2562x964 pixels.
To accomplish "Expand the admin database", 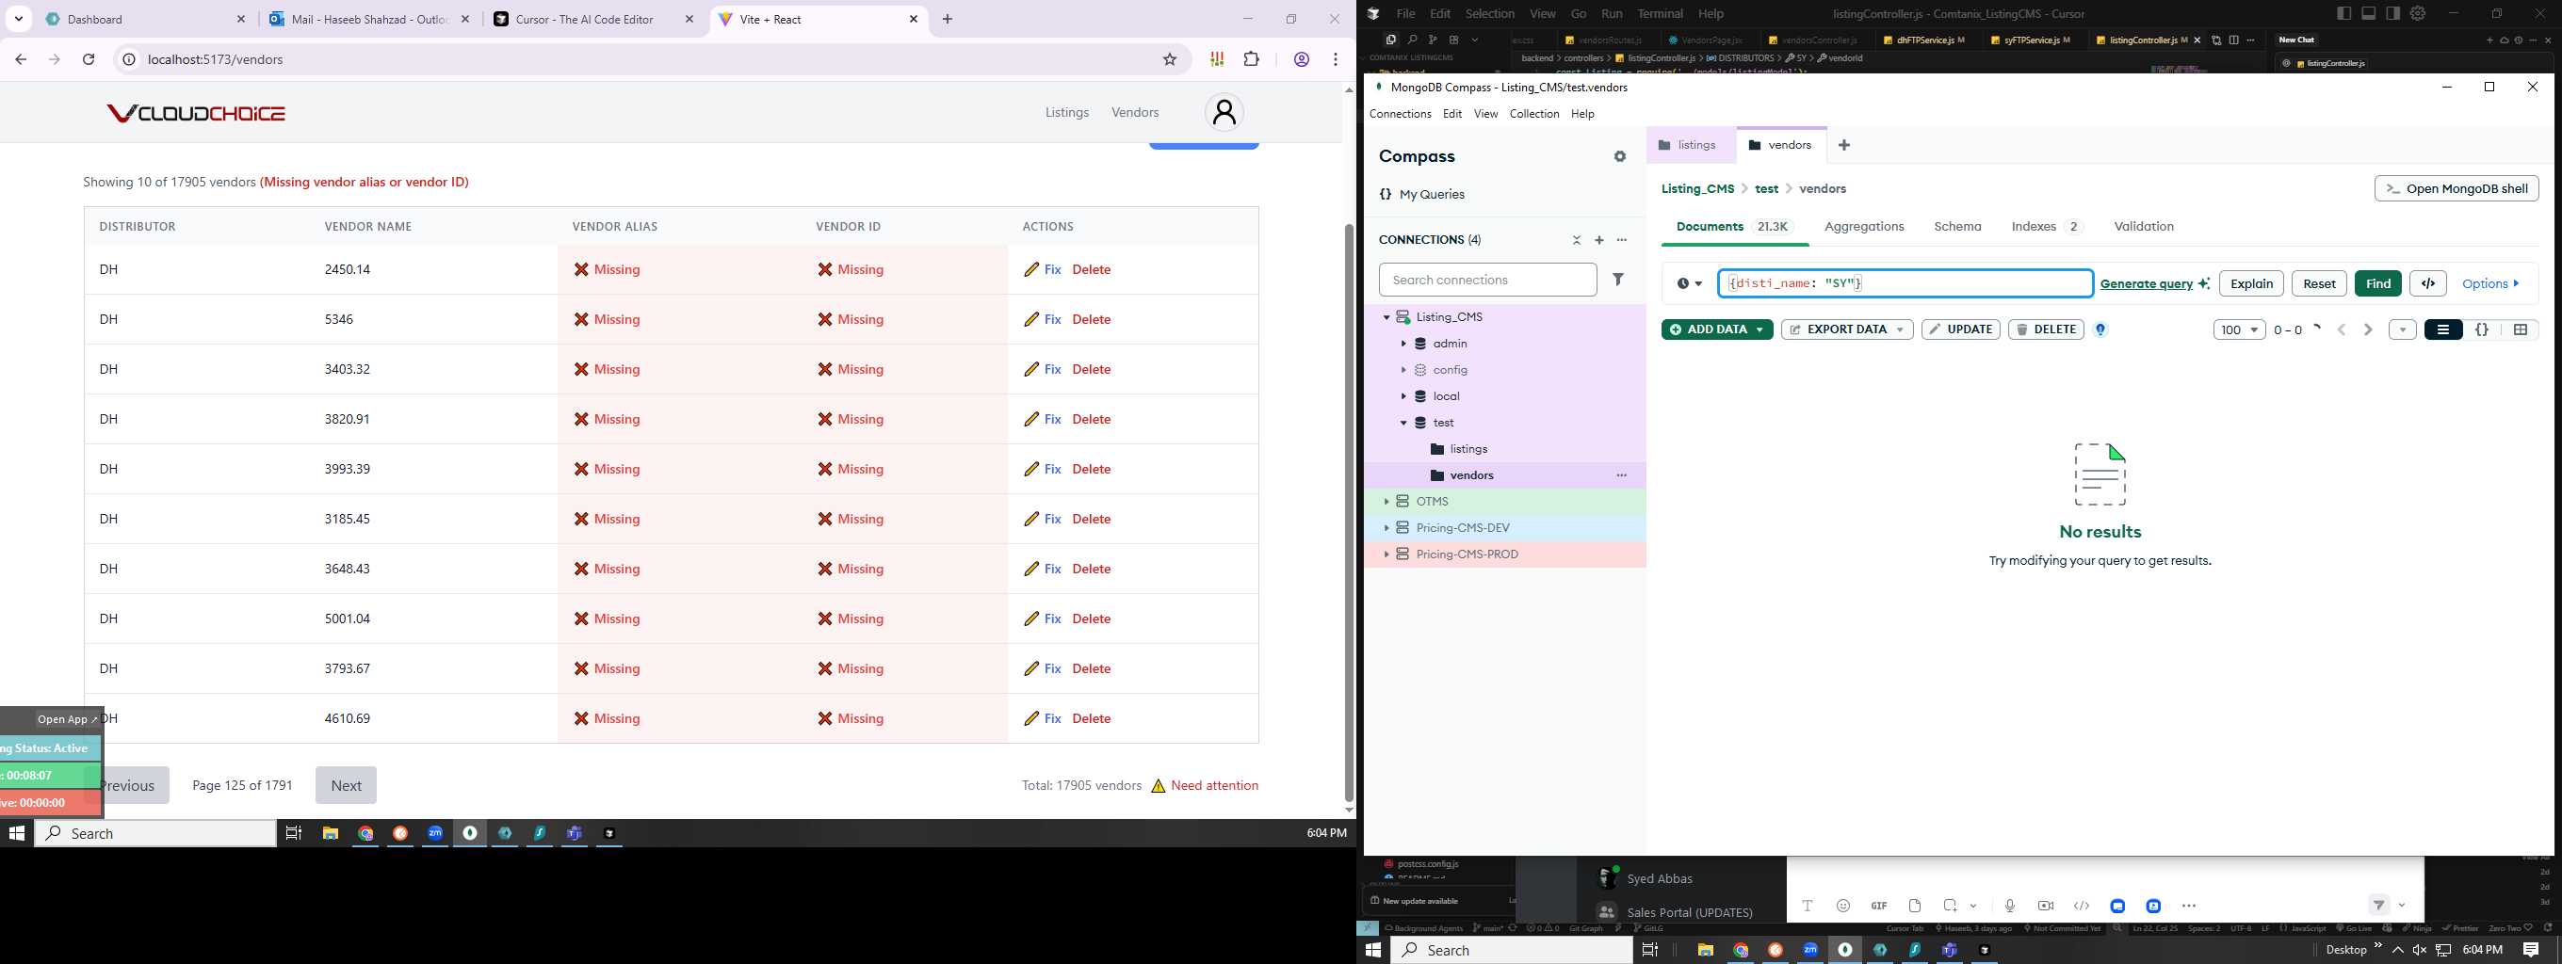I will click(x=1403, y=344).
